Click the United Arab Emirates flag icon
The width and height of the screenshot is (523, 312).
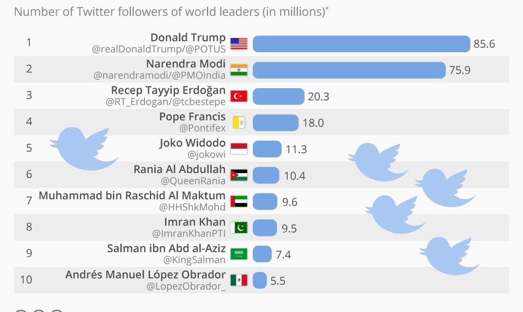pyautogui.click(x=239, y=201)
